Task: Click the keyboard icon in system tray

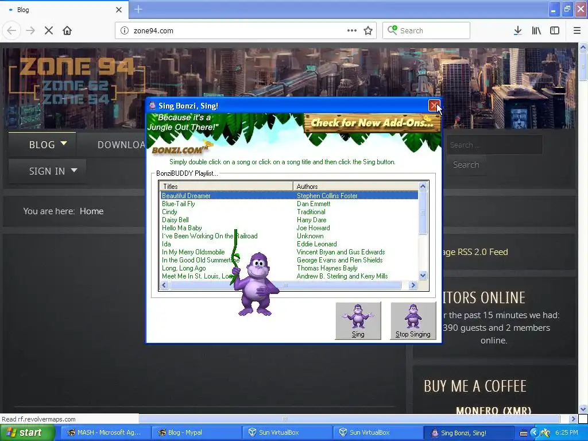Action: (524, 433)
